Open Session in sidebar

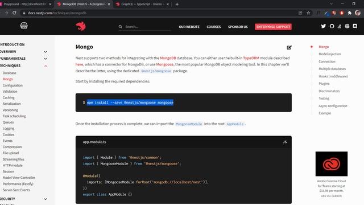(8, 171)
